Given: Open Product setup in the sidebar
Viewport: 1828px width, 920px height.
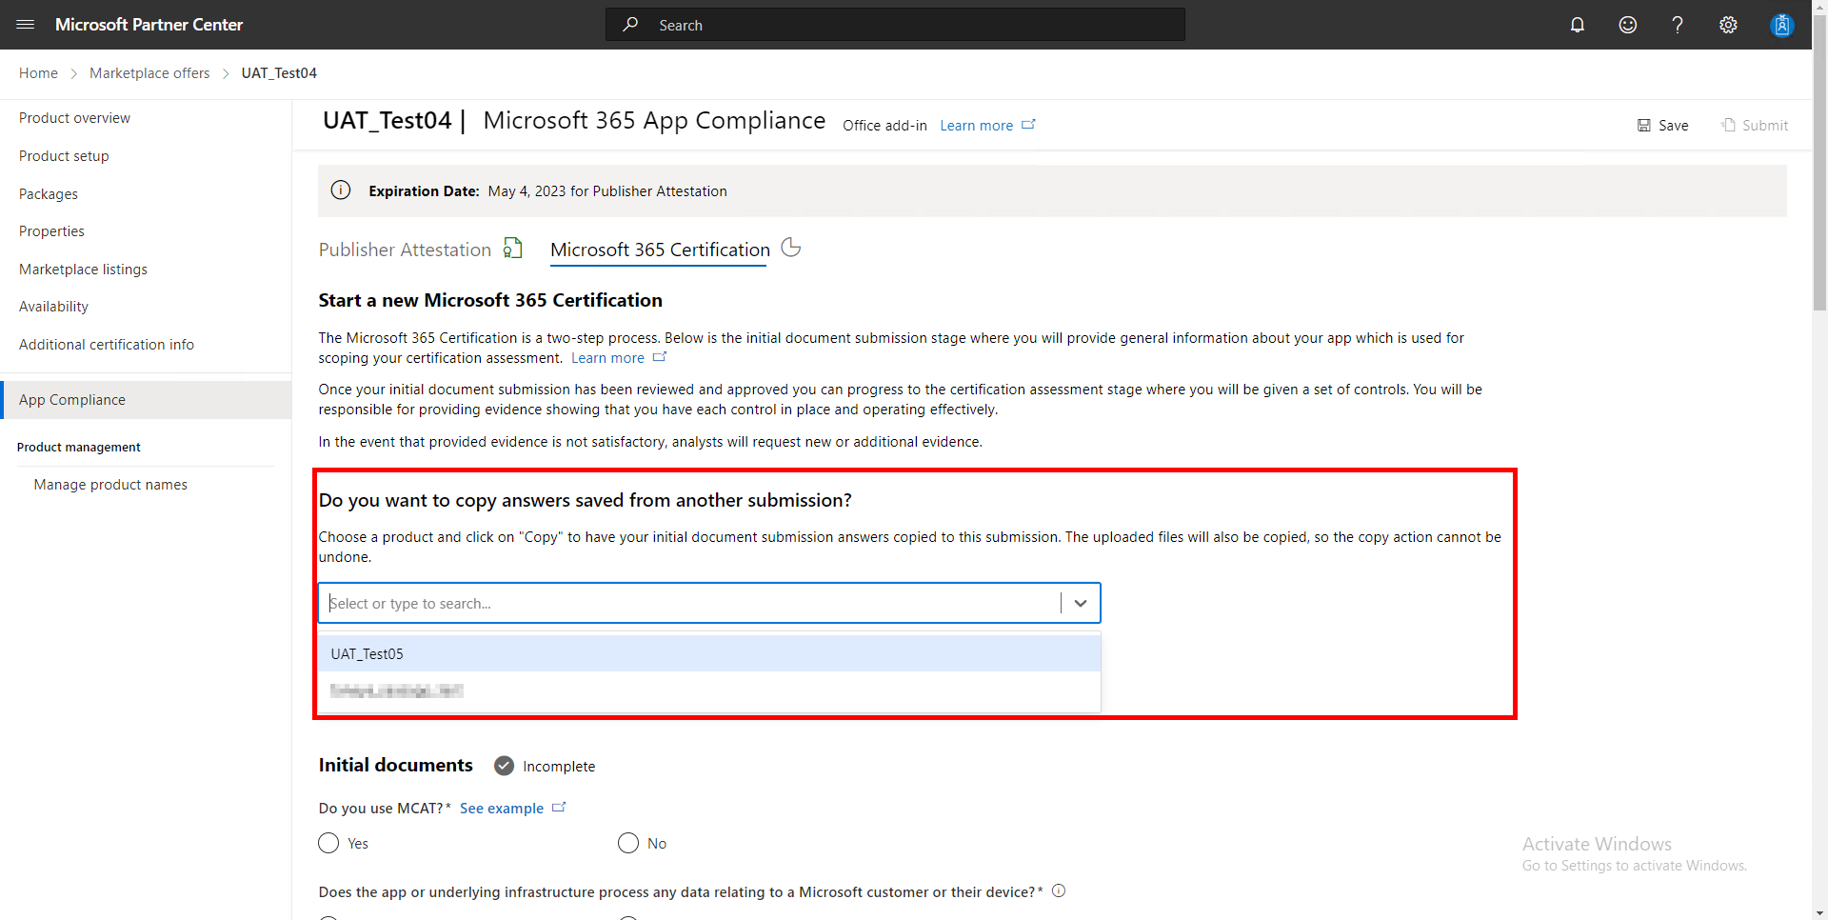Looking at the screenshot, I should (64, 156).
